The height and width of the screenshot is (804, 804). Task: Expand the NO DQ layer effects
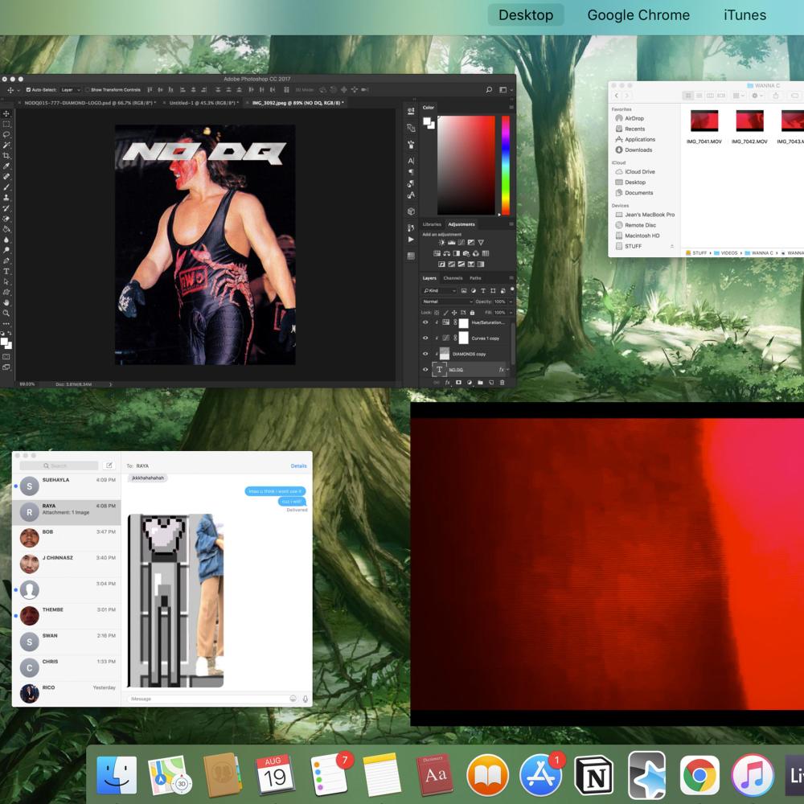(x=507, y=369)
